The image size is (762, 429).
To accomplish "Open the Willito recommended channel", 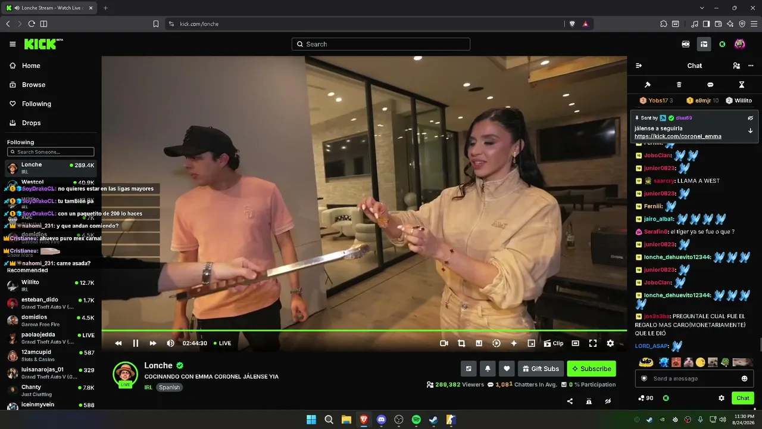I will [51, 285].
